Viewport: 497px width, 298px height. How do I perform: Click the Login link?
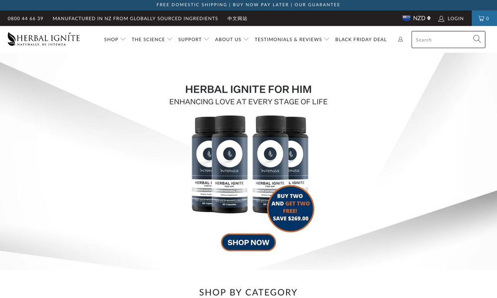pos(455,19)
